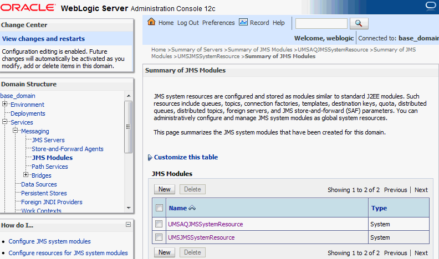Open Help in the toolbar
This screenshot has width=439, height=259.
[x=279, y=23]
